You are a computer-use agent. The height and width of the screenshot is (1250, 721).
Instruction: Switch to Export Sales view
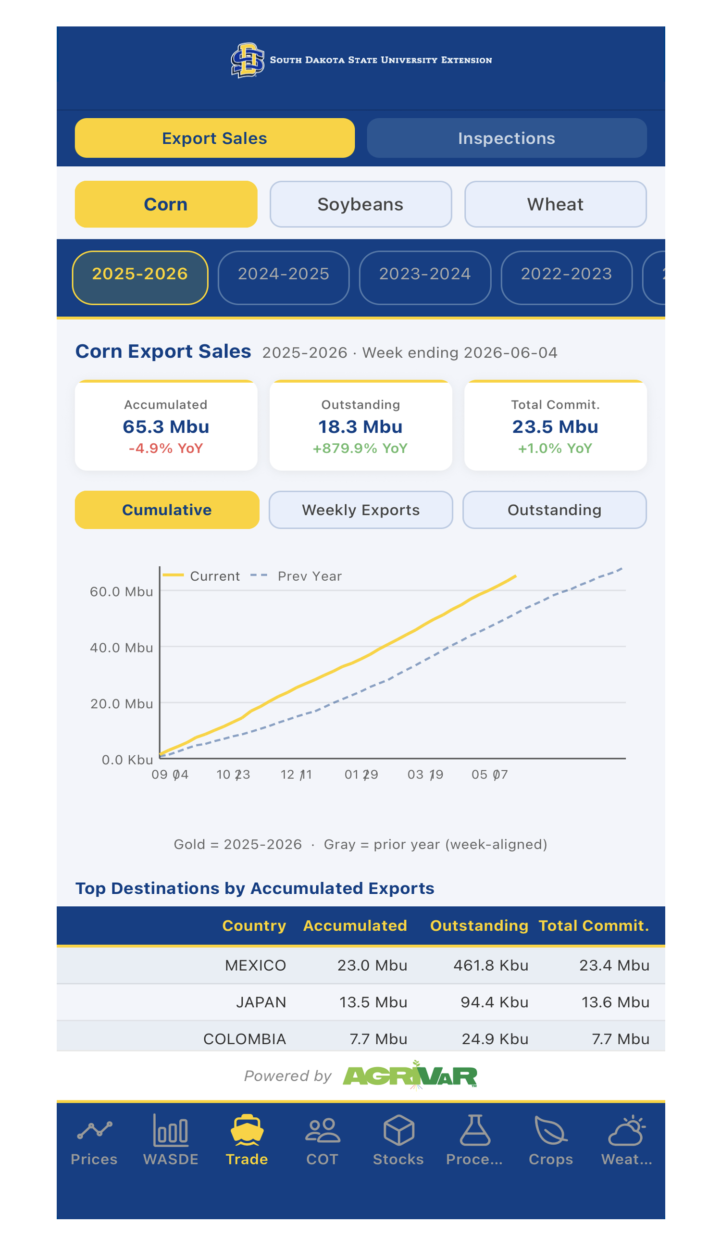tap(214, 137)
